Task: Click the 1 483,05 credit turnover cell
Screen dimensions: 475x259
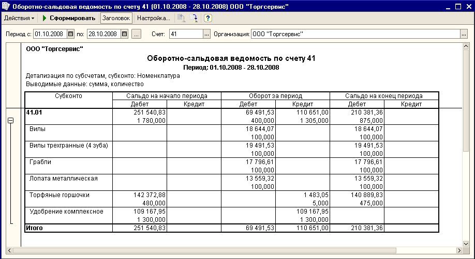Action: 316,195
